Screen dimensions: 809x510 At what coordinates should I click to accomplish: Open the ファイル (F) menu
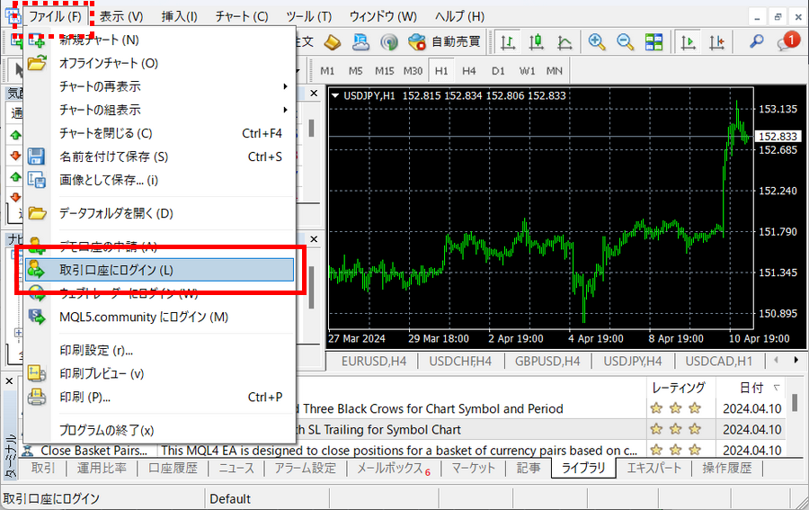(55, 16)
